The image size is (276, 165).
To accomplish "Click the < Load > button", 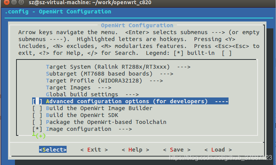I will [x=218, y=150].
